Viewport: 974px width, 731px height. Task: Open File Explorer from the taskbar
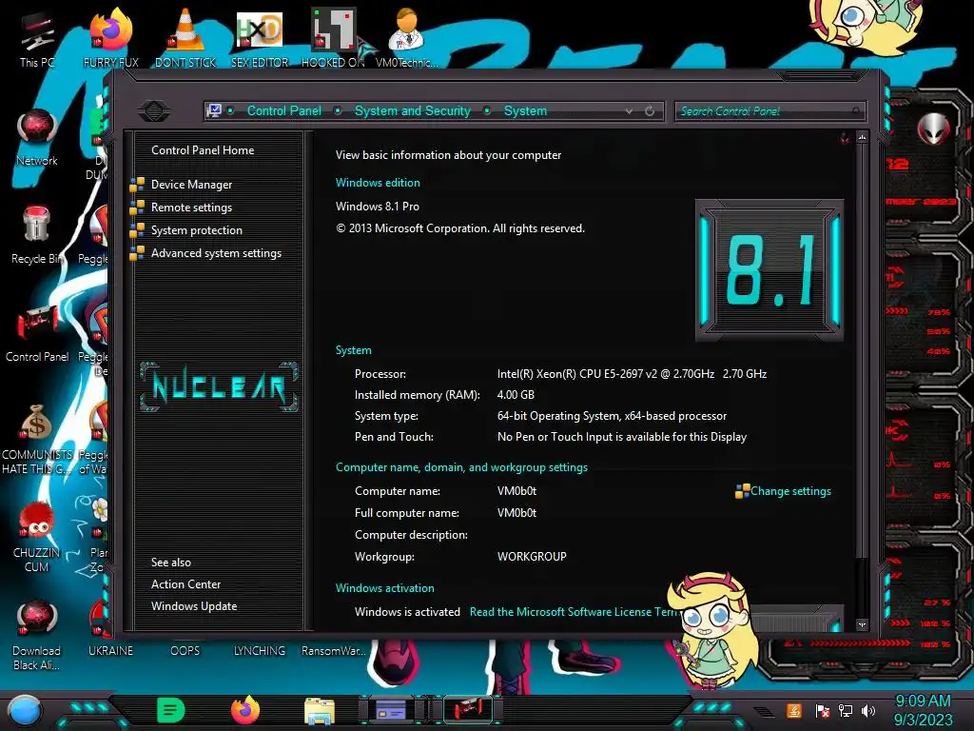pos(320,710)
